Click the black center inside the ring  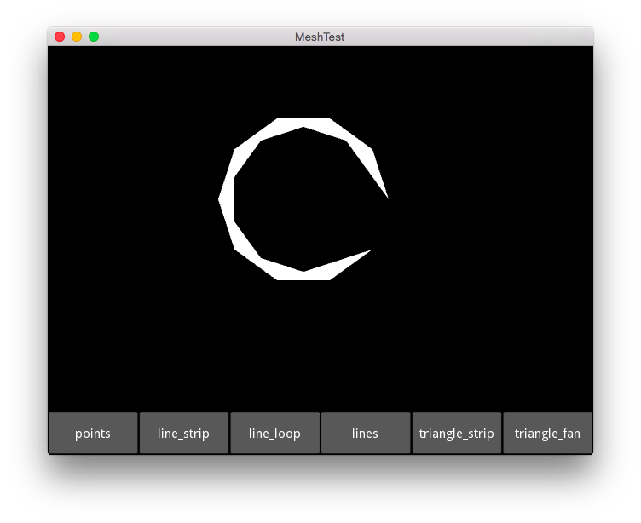(x=303, y=199)
